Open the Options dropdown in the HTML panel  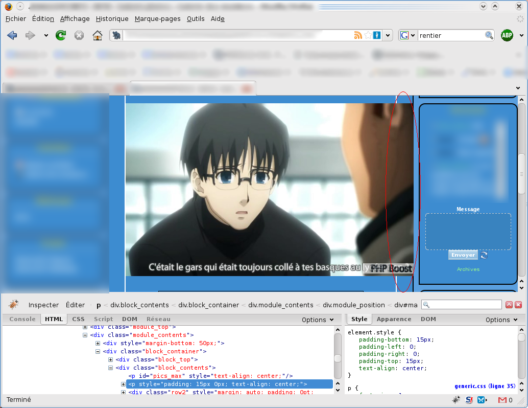click(318, 320)
